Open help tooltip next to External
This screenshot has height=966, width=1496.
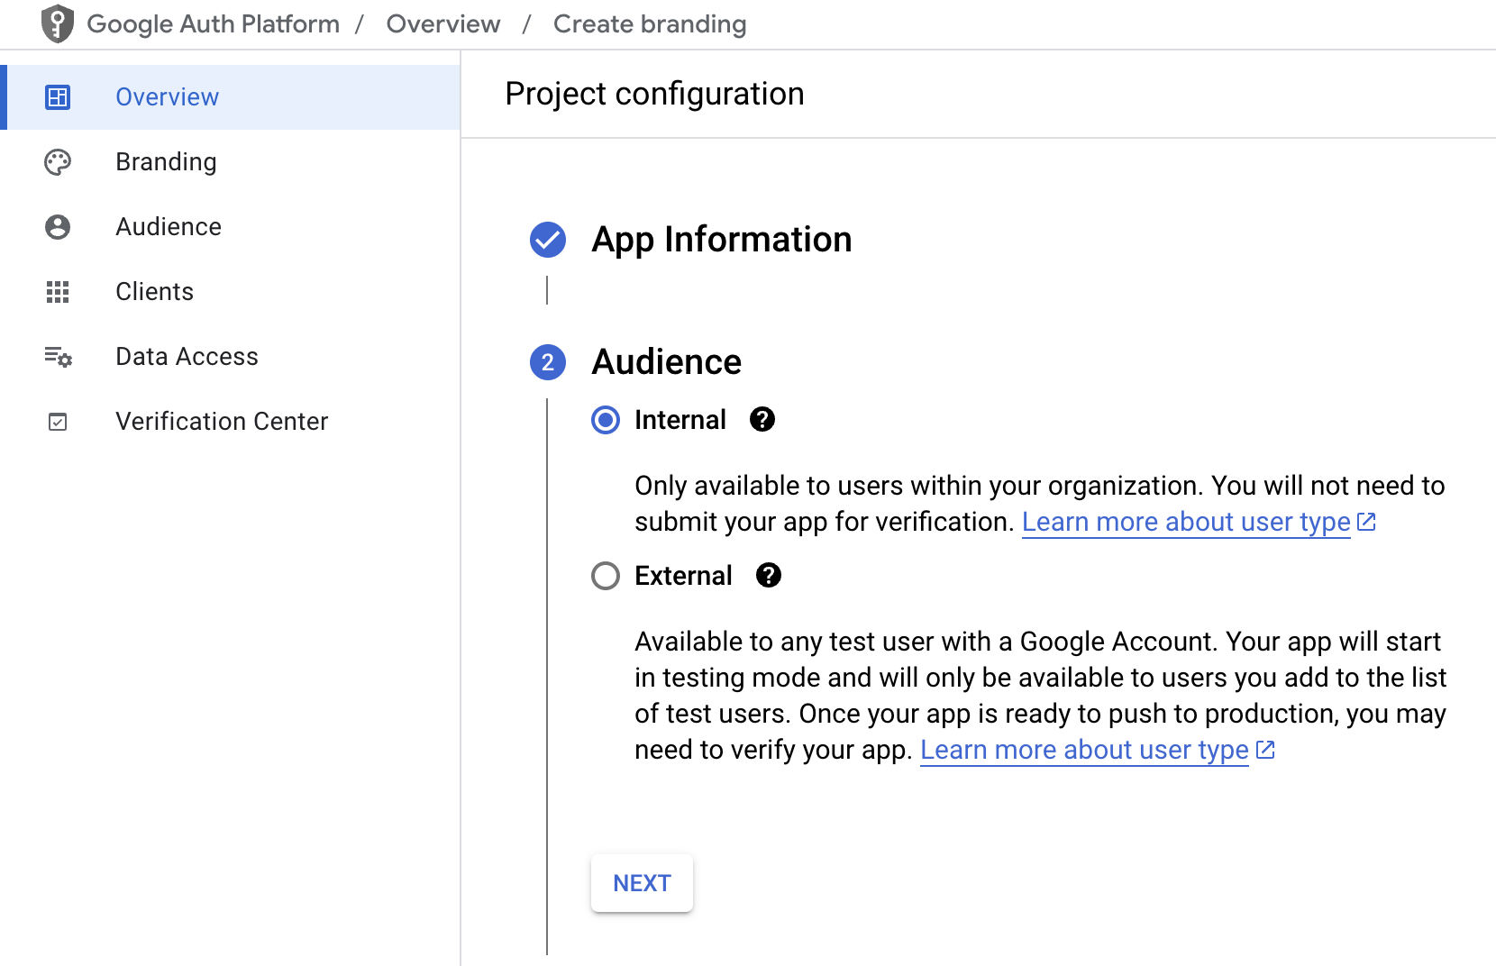click(x=769, y=576)
